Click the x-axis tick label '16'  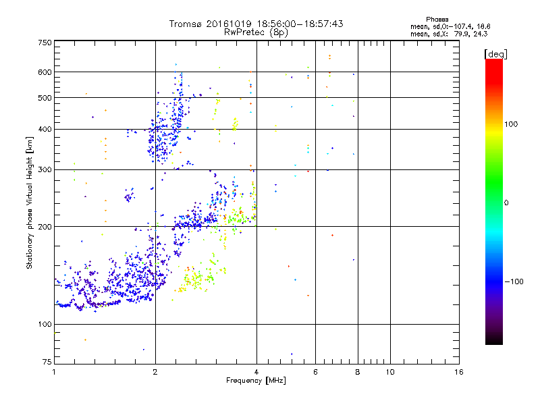(x=459, y=372)
